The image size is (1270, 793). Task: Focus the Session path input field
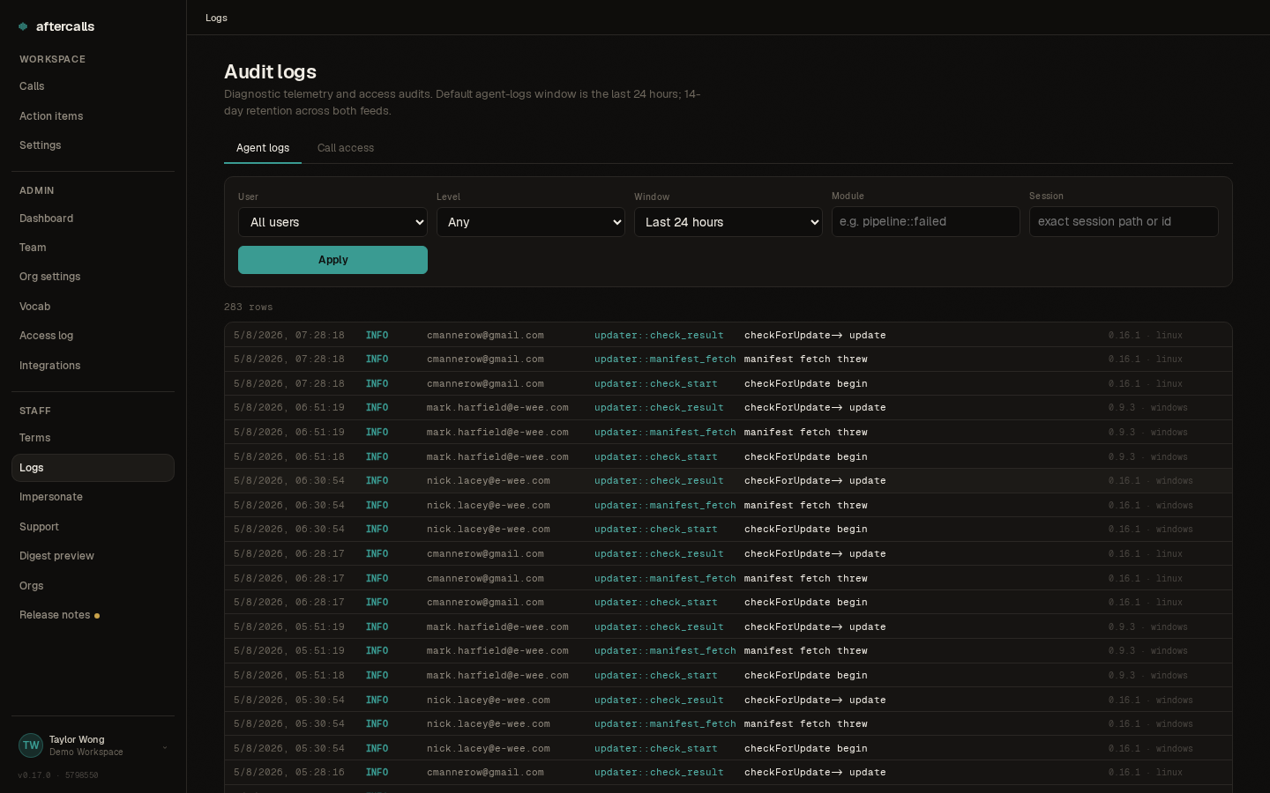[1124, 221]
